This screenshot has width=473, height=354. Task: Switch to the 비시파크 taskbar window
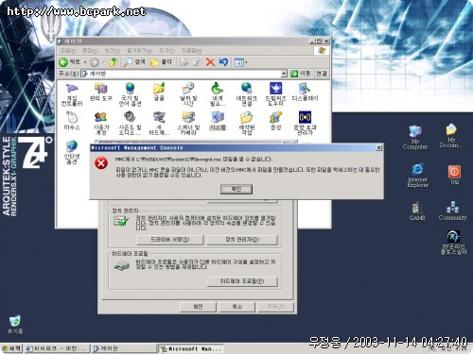tap(57, 348)
